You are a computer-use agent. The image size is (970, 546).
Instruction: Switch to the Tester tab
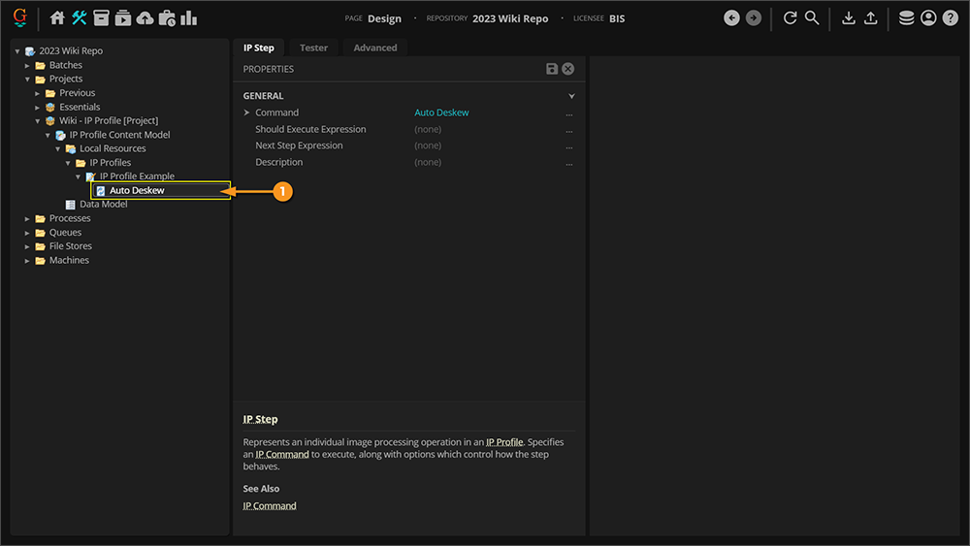(313, 48)
